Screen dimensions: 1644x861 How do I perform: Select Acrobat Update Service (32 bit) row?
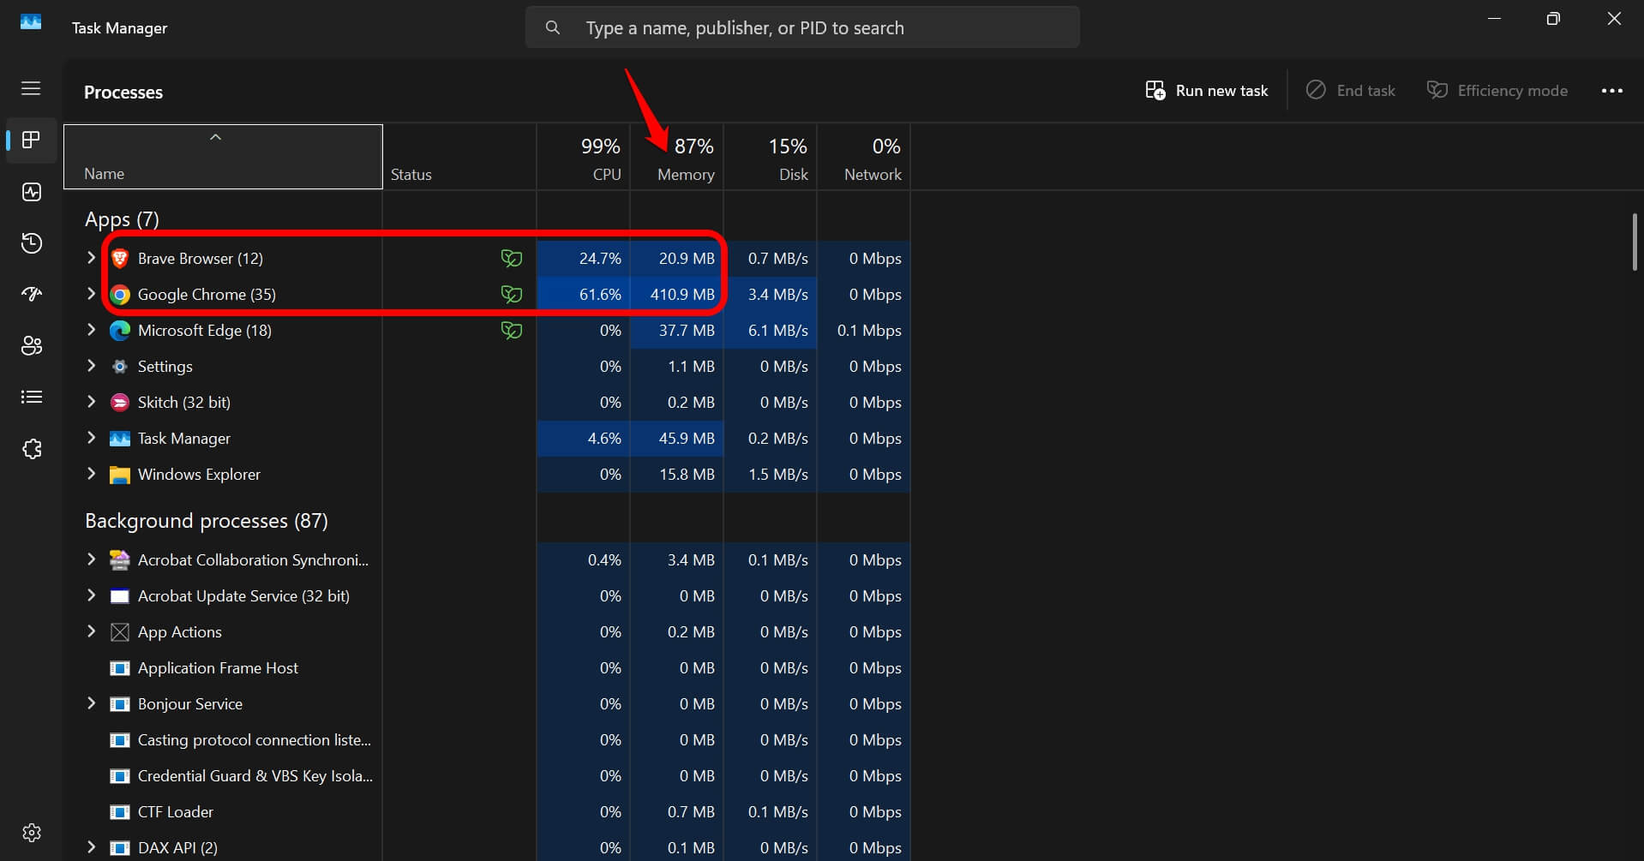[487, 596]
